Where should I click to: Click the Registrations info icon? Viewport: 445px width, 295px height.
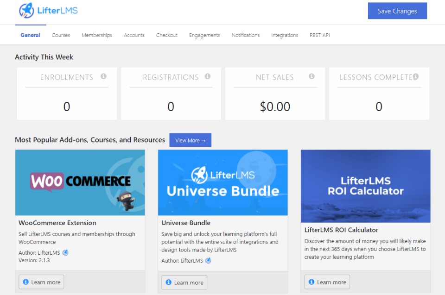[208, 76]
